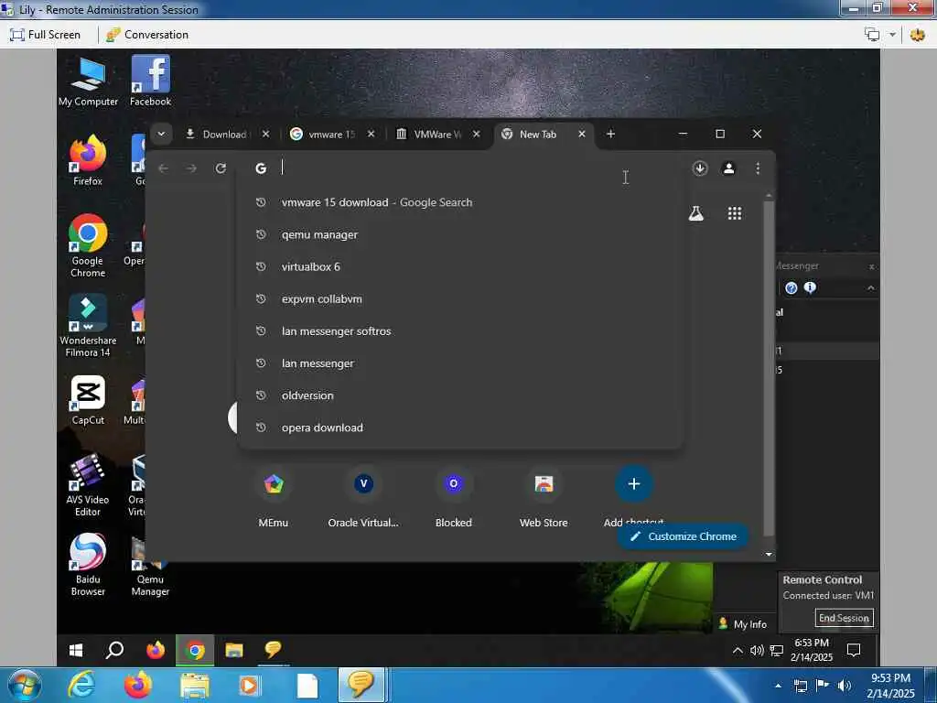Viewport: 937px width, 703px height.
Task: Open the Conversation button
Action: (x=147, y=35)
